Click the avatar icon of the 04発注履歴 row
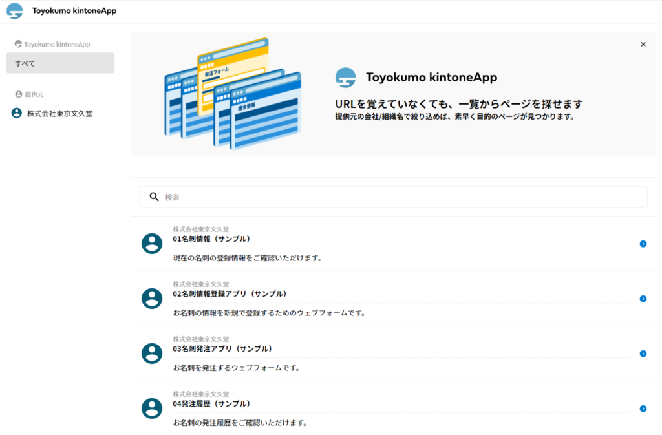The height and width of the screenshot is (435, 662). point(152,408)
